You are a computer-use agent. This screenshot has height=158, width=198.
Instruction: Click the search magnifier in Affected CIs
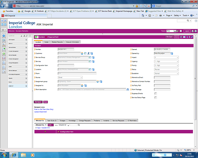tap(79, 125)
